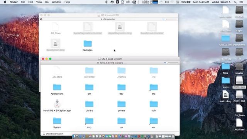Image resolution: width=247 pixels, height=139 pixels.
Task: Select the Icons folder on desktop
Action: tap(225, 81)
